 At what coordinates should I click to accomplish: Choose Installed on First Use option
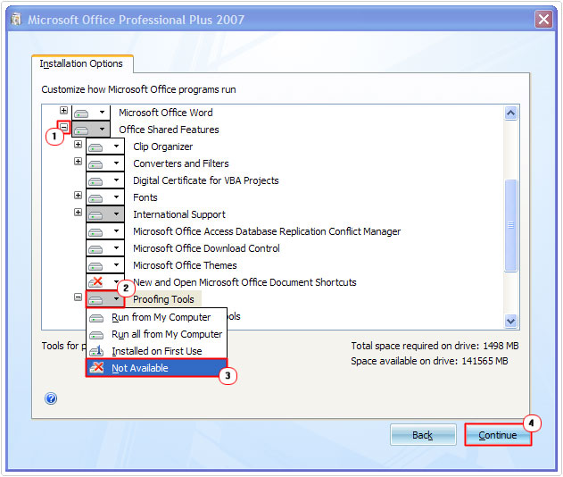pyautogui.click(x=156, y=351)
